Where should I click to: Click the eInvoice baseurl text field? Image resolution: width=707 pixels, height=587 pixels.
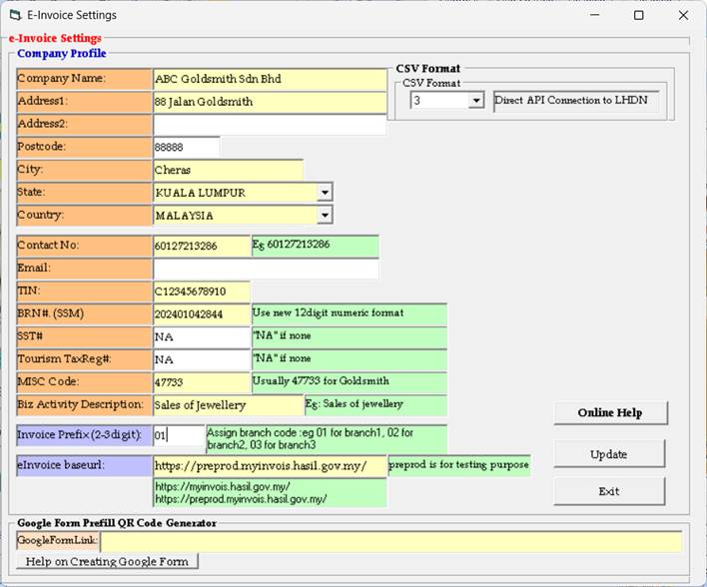(x=269, y=466)
